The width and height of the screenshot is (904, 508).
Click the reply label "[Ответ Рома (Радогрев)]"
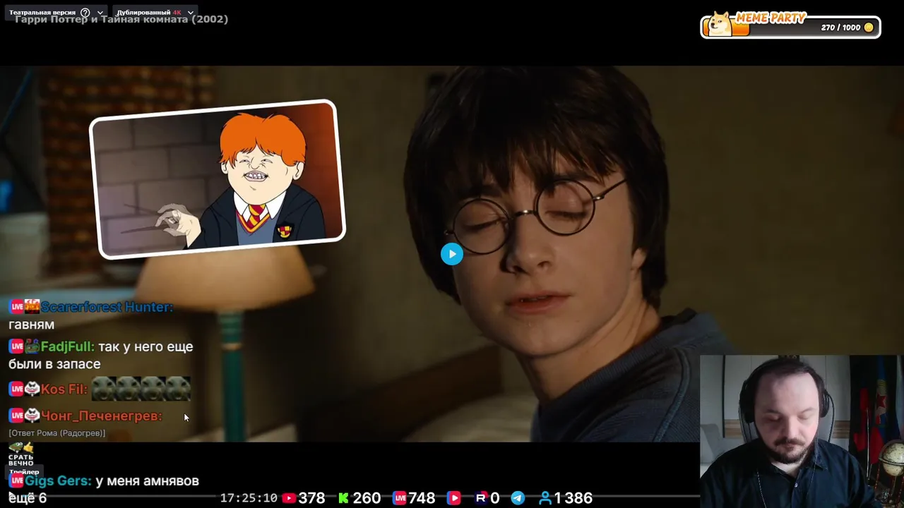coord(56,433)
